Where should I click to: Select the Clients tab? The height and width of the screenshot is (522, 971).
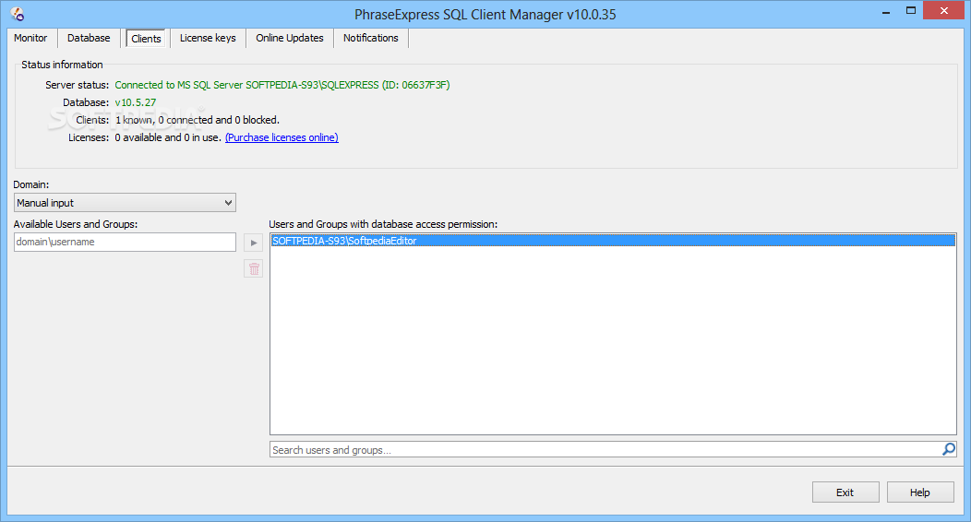[x=146, y=39]
